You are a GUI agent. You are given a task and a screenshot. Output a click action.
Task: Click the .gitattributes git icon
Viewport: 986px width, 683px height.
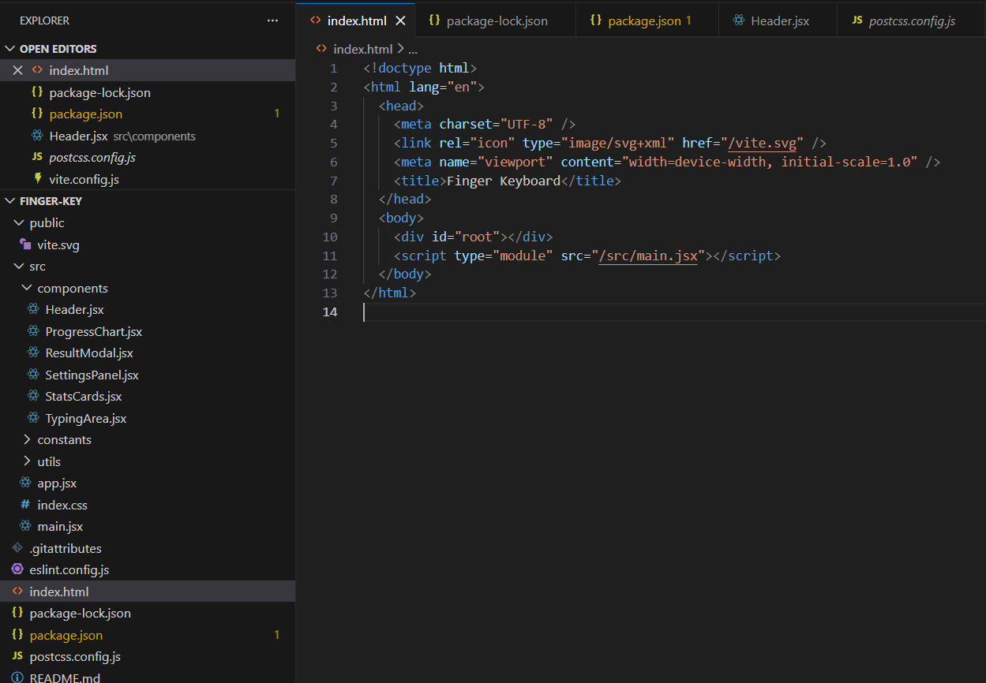17,548
